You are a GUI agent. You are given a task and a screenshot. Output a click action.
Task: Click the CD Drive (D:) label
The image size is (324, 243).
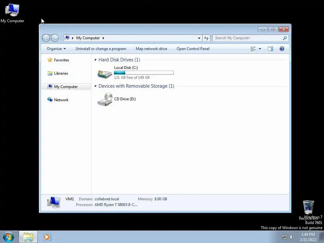125,99
